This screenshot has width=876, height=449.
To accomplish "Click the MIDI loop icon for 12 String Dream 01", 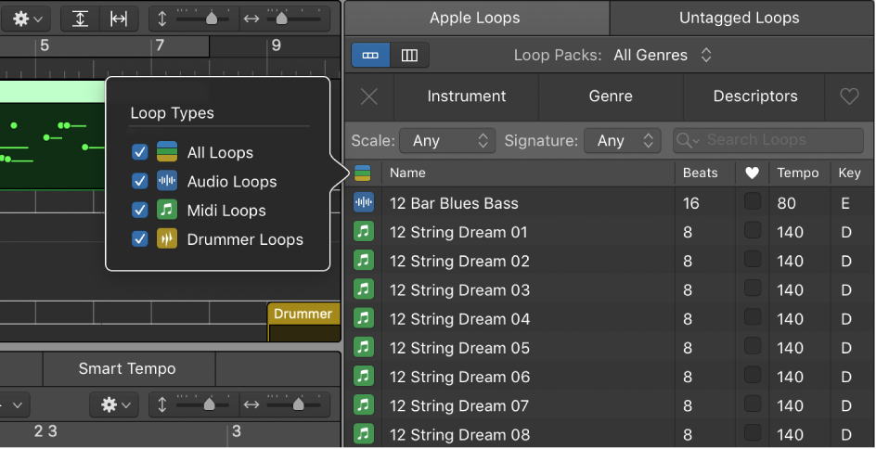I will click(x=364, y=232).
